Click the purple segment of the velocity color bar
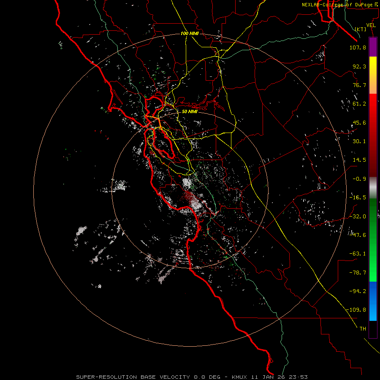Viewport: 380px width, 380px height. point(373,47)
